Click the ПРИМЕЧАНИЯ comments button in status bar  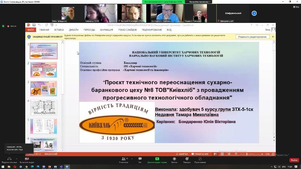tap(200, 154)
